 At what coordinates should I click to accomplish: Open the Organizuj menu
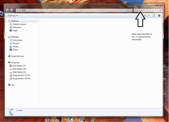(12, 15)
